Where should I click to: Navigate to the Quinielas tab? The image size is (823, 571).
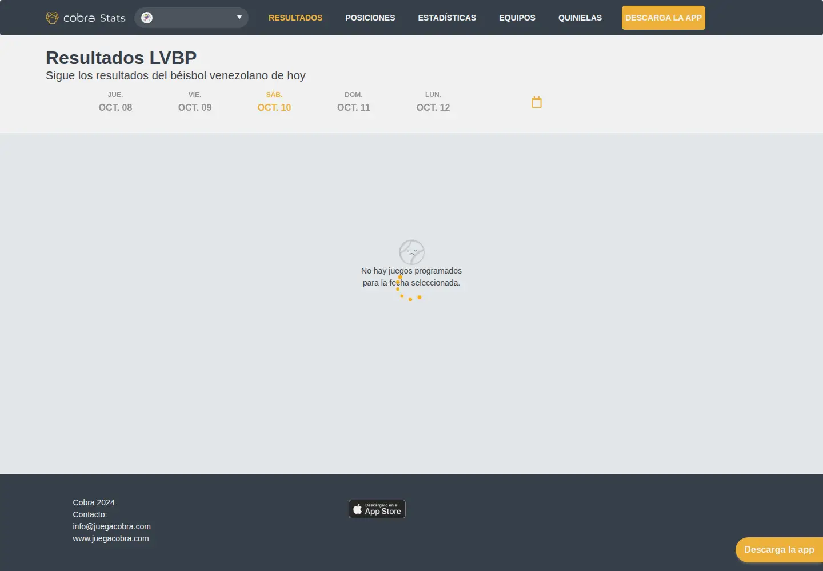pos(580,18)
